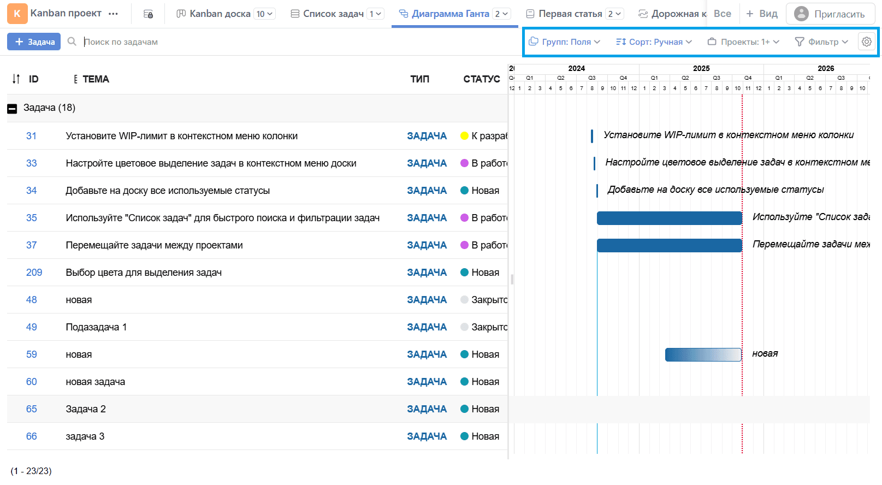Switch to the Список задач tab
Viewport: 882px width, 485px height.
[333, 14]
